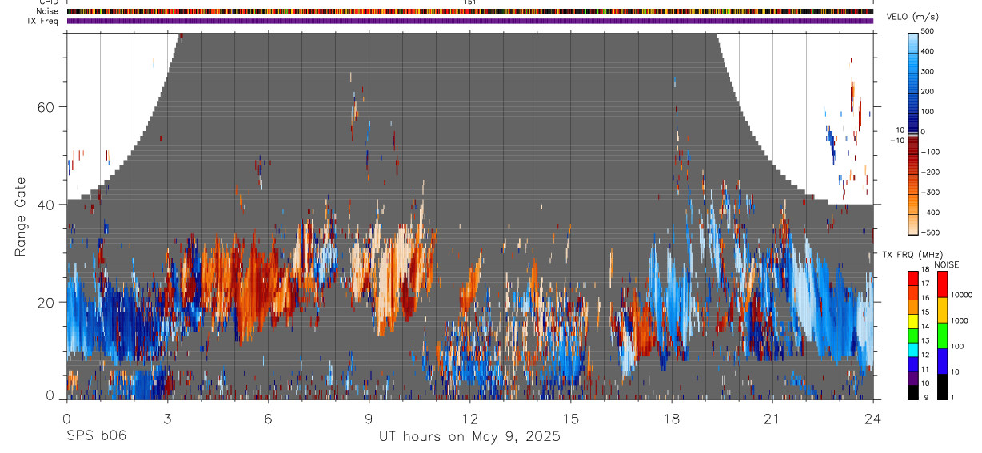The width and height of the screenshot is (982, 453).
Task: Click the "CPID" row label at top
Action: 48,3
